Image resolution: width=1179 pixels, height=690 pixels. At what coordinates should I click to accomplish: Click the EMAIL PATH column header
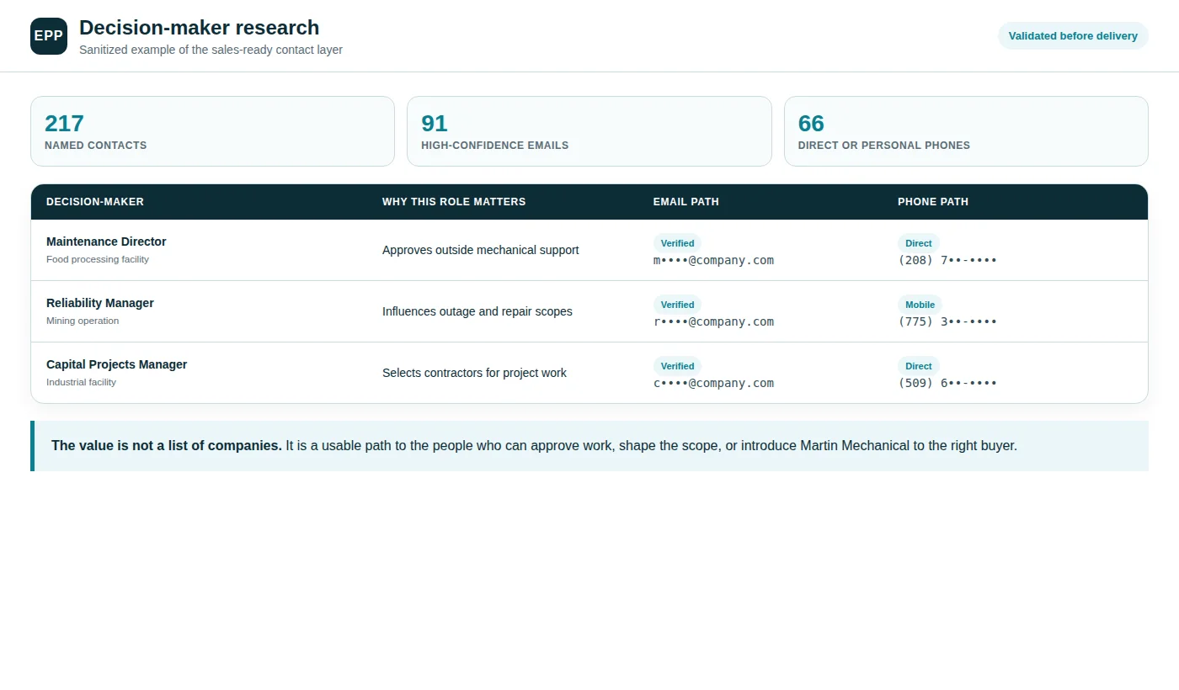686,202
